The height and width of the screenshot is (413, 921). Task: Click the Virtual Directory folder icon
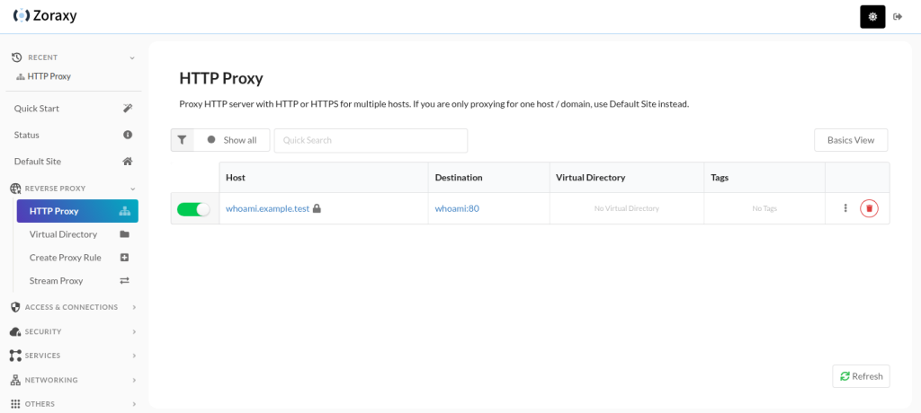124,234
